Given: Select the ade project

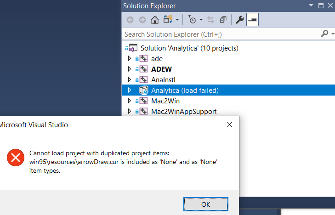Looking at the screenshot, I should (157, 59).
